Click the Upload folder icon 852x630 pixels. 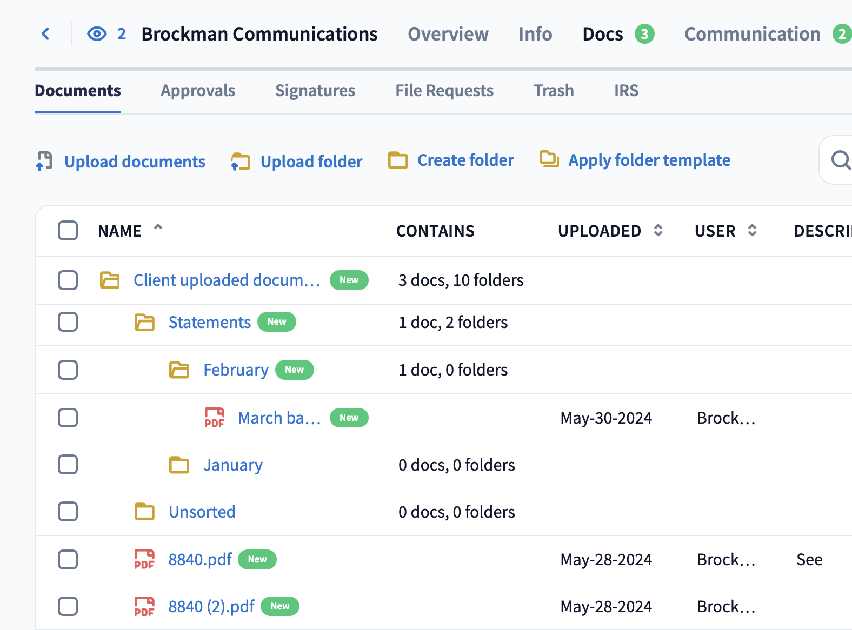(240, 162)
